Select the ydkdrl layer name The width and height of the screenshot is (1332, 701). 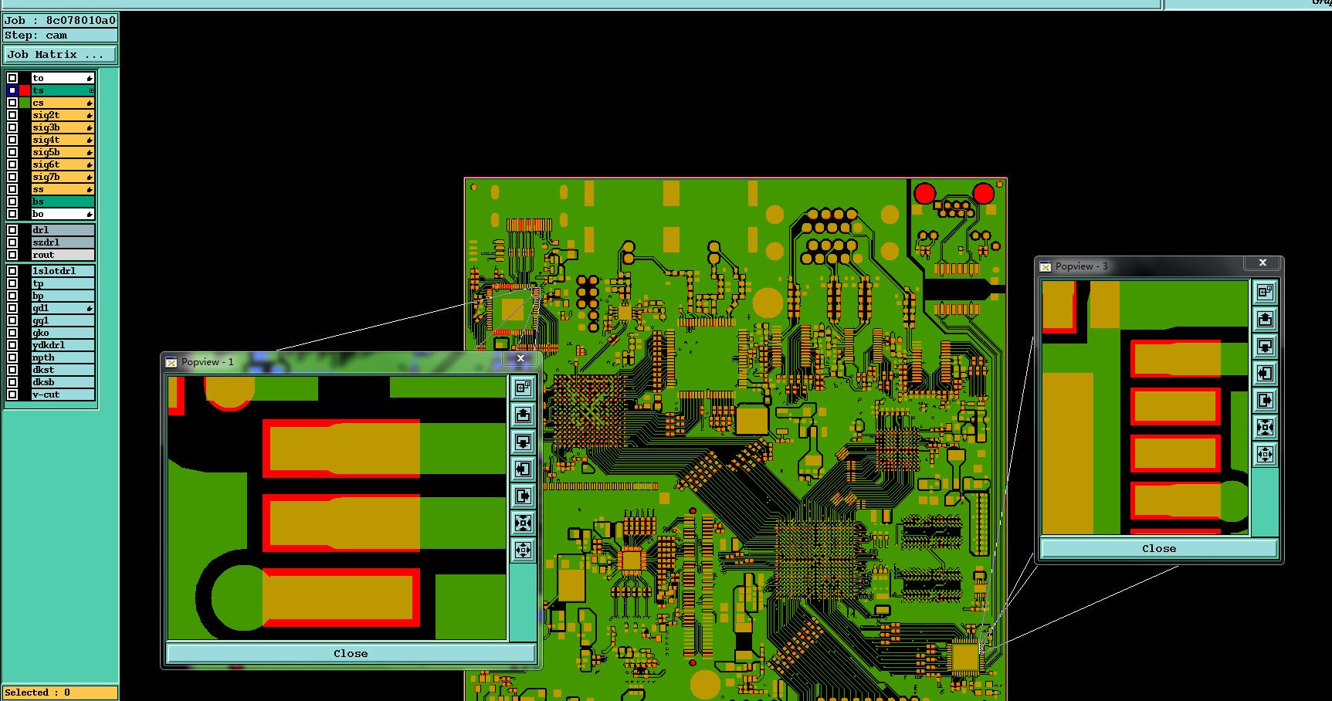click(63, 345)
